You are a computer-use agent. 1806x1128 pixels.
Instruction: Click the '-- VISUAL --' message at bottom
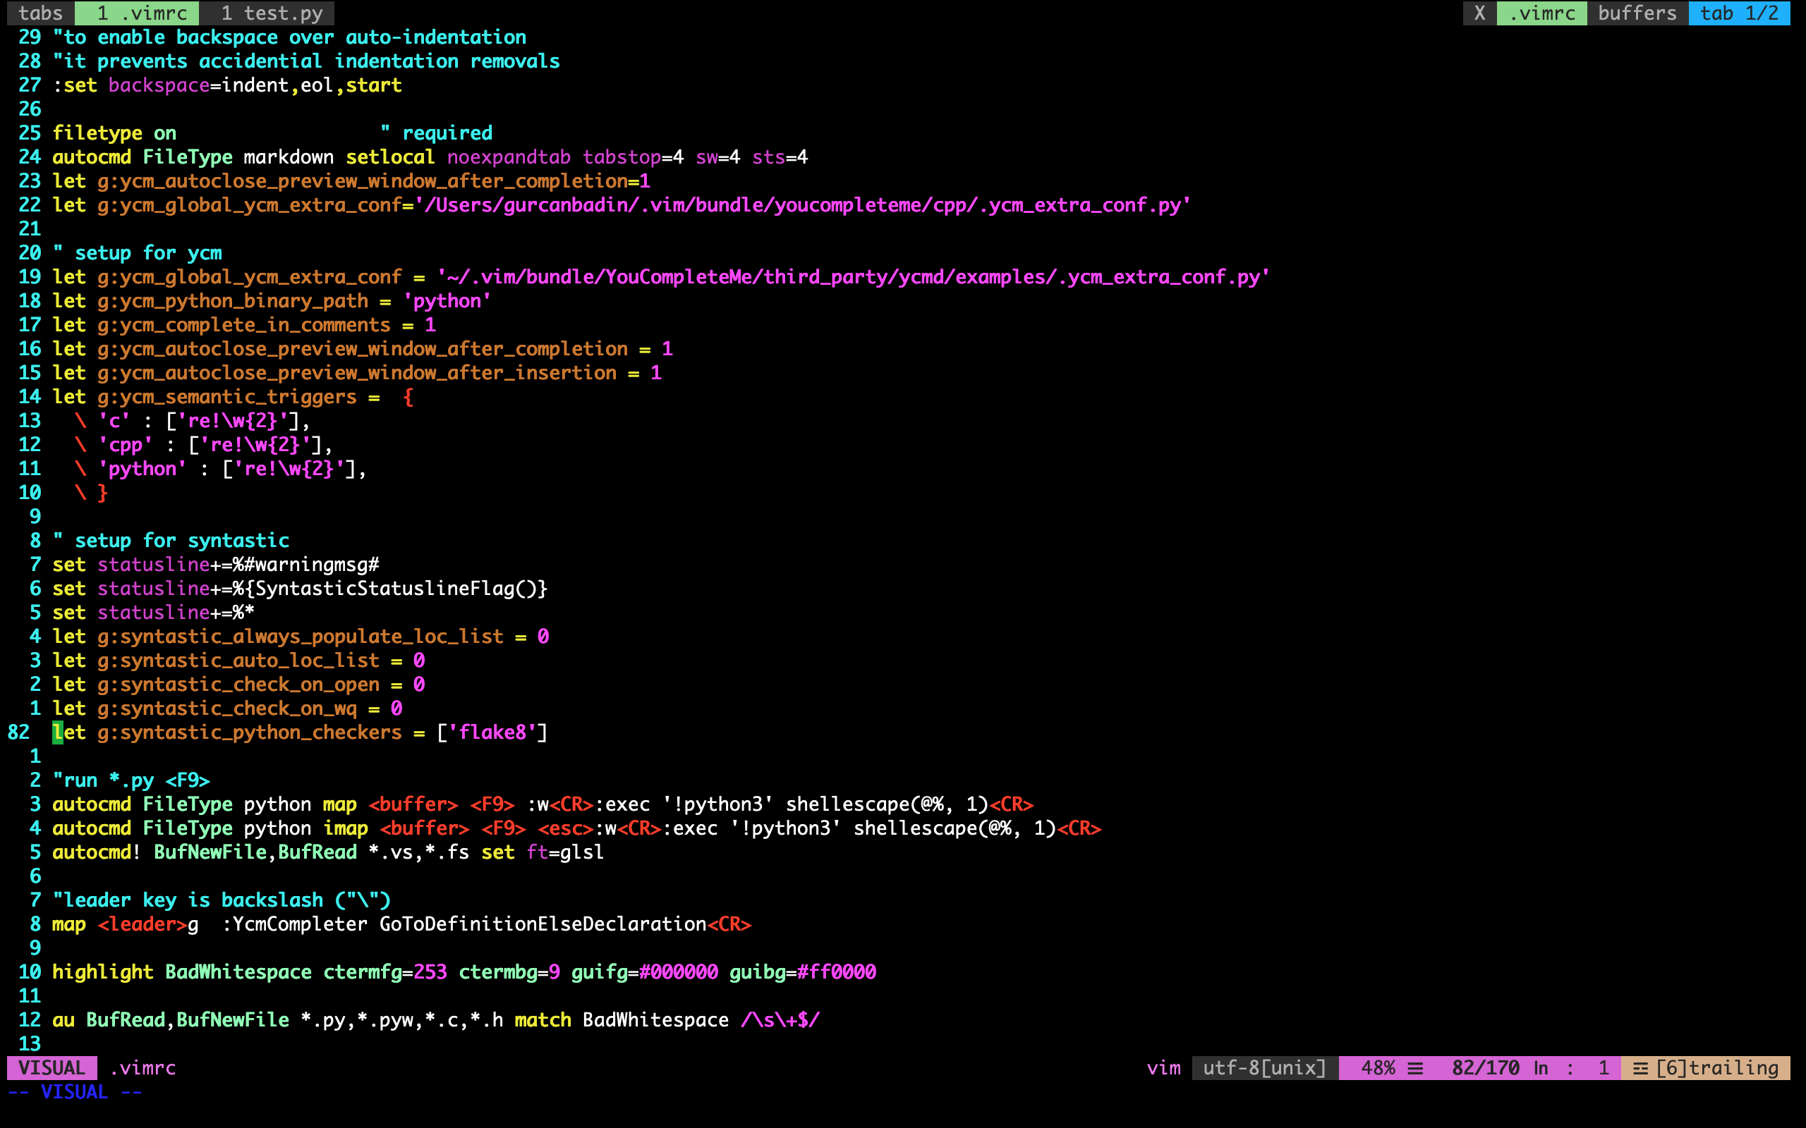pyautogui.click(x=75, y=1092)
